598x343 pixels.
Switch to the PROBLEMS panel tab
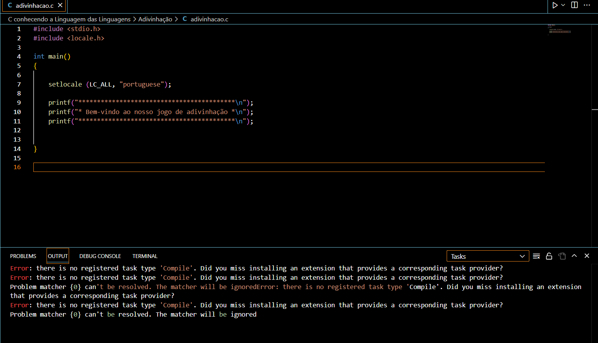pyautogui.click(x=23, y=256)
